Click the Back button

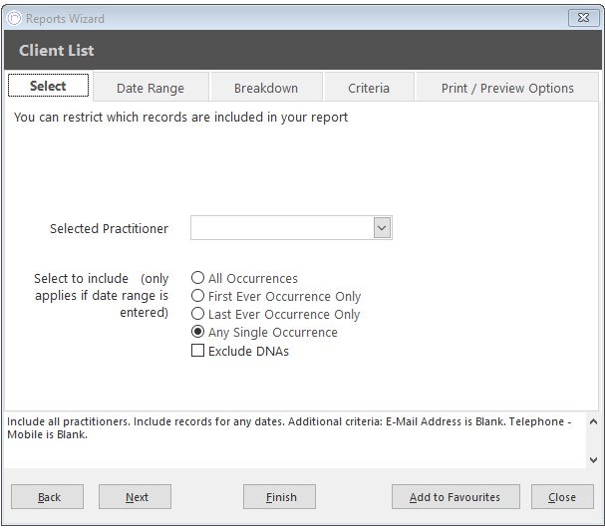click(47, 497)
